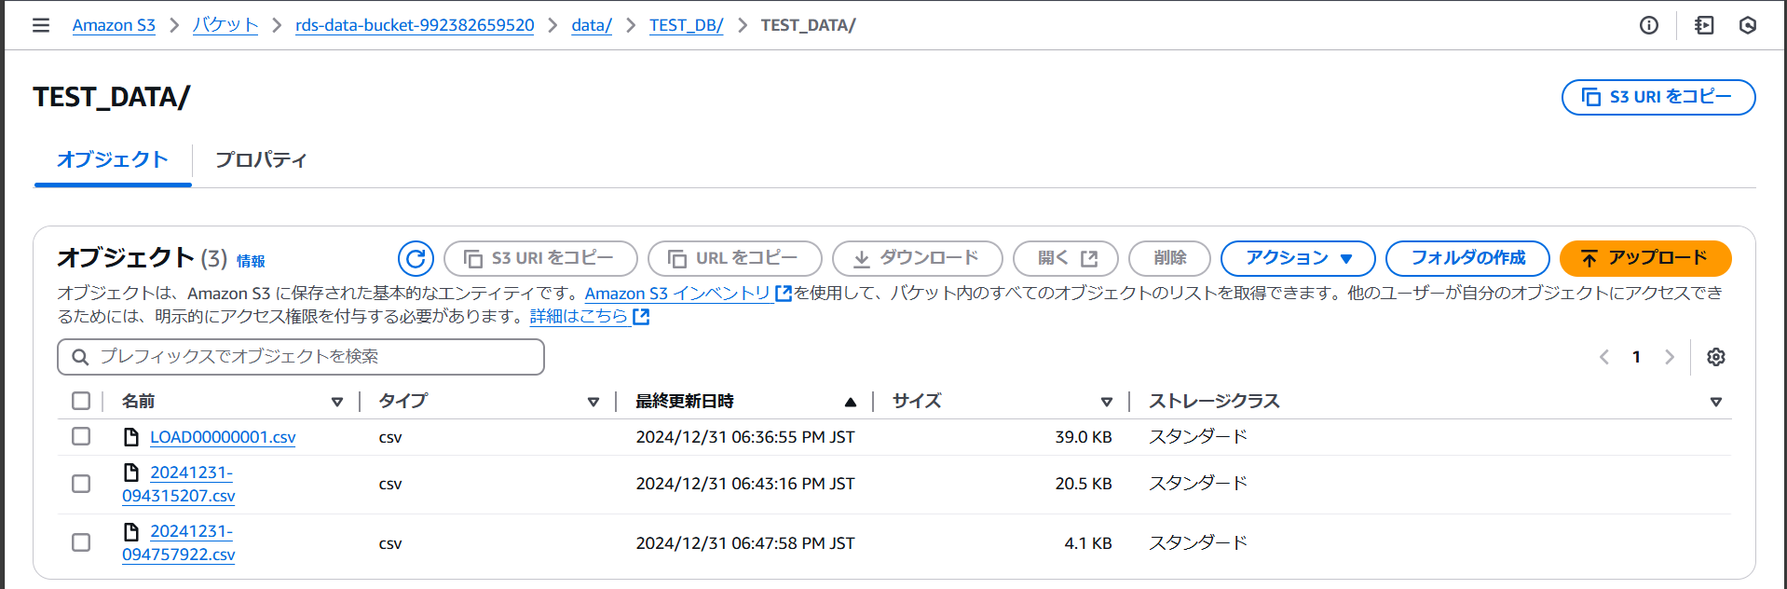Image resolution: width=1787 pixels, height=589 pixels.
Task: Open 詳細はこちら link
Action: (579, 317)
